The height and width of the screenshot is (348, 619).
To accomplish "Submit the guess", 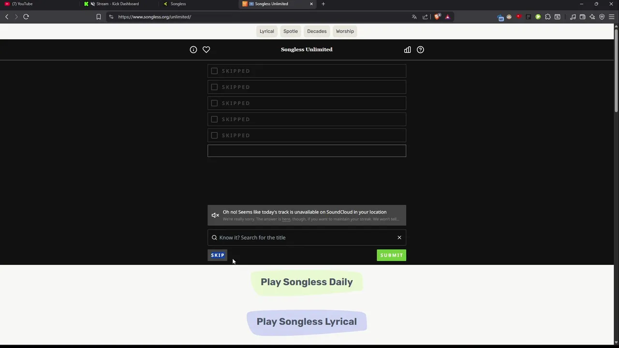I will coord(391,255).
